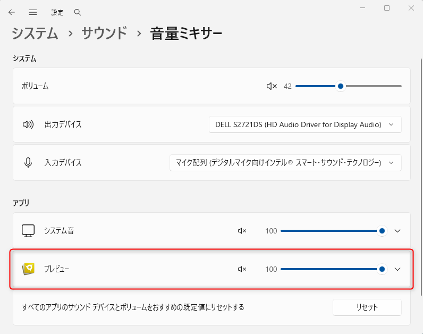The width and height of the screenshot is (423, 334).
Task: Click the search magnifier icon
Action: tap(78, 12)
